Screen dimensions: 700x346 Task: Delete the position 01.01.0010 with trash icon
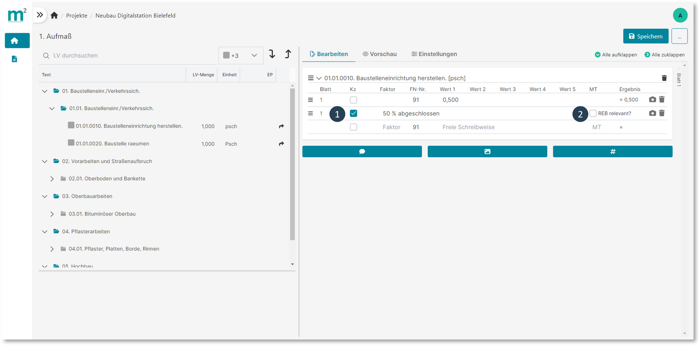click(664, 78)
